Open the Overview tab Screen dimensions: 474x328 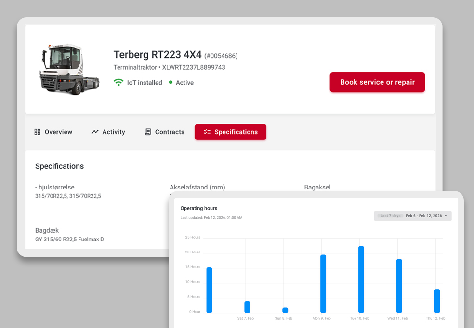(x=53, y=132)
